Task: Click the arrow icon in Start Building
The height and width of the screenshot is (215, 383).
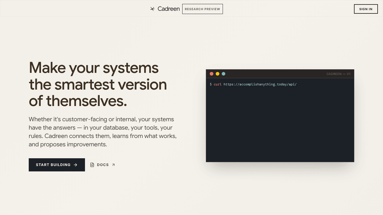Action: tap(75, 165)
